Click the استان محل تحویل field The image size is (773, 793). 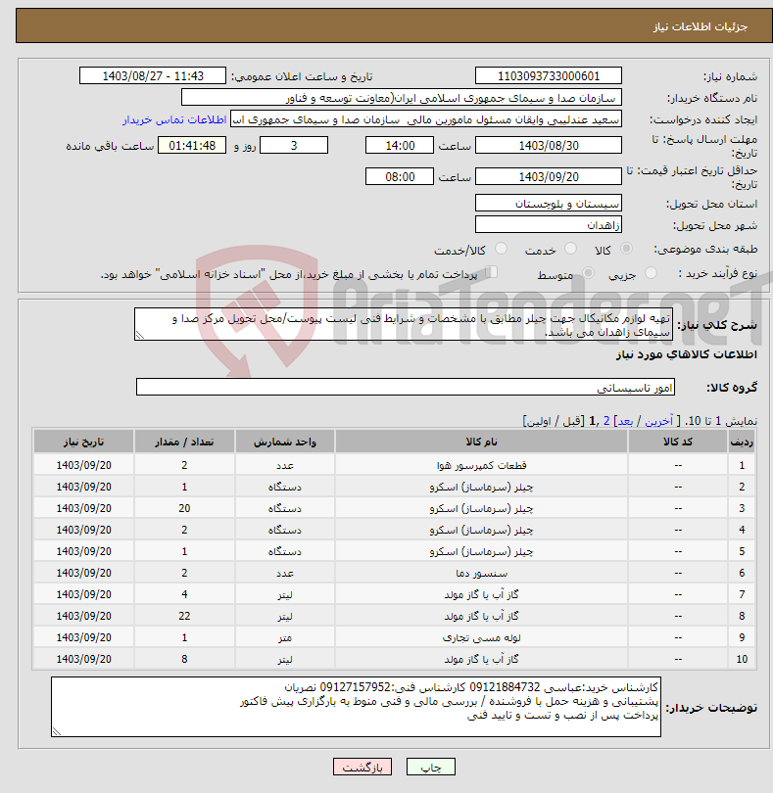tap(549, 204)
